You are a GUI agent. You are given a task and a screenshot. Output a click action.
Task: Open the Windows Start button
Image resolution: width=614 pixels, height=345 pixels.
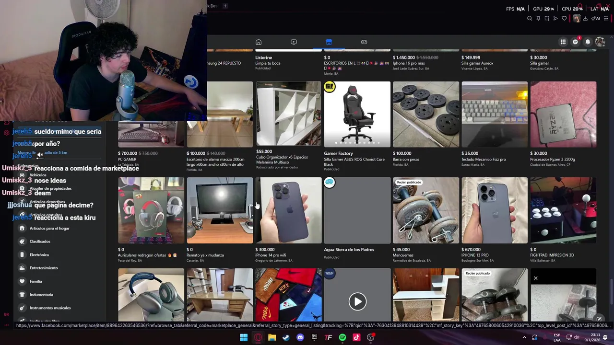(244, 337)
